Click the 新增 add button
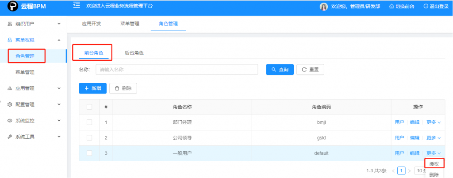 pyautogui.click(x=92, y=89)
